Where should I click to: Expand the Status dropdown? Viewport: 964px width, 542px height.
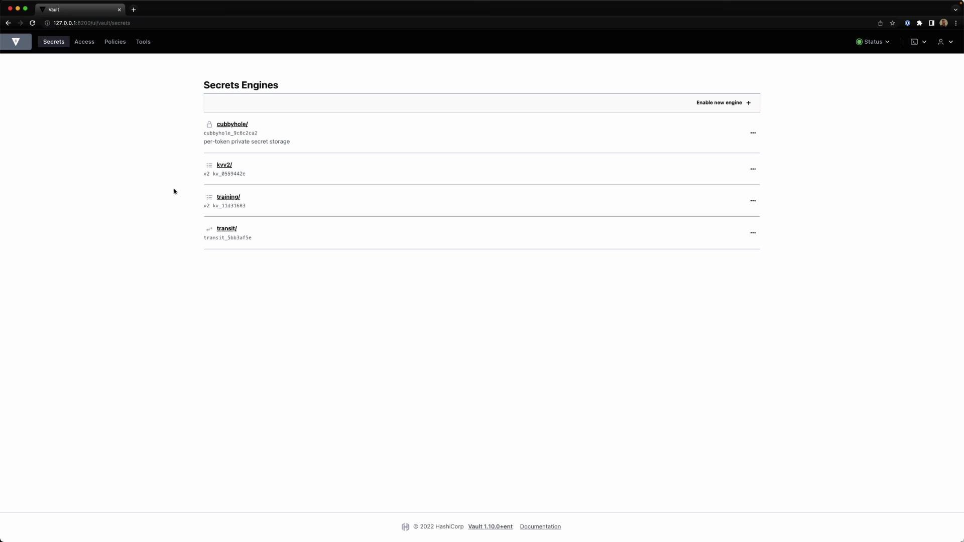tap(873, 42)
